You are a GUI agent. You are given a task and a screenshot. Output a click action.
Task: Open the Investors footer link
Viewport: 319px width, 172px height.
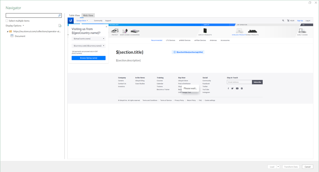pyautogui.click(x=121, y=87)
